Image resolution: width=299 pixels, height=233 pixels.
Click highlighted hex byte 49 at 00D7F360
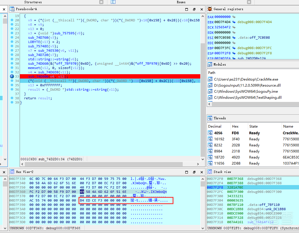pyautogui.click(x=82, y=192)
